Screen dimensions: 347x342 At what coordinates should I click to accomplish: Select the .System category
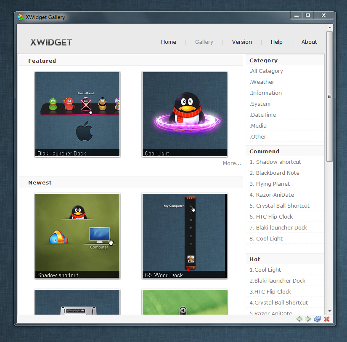(260, 104)
